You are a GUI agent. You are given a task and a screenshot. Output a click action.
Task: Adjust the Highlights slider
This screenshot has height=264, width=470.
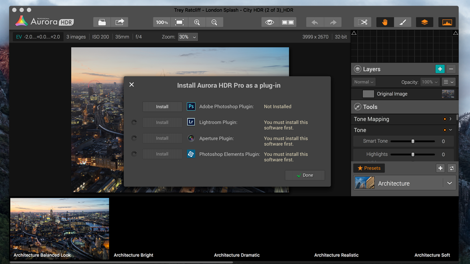click(x=413, y=155)
